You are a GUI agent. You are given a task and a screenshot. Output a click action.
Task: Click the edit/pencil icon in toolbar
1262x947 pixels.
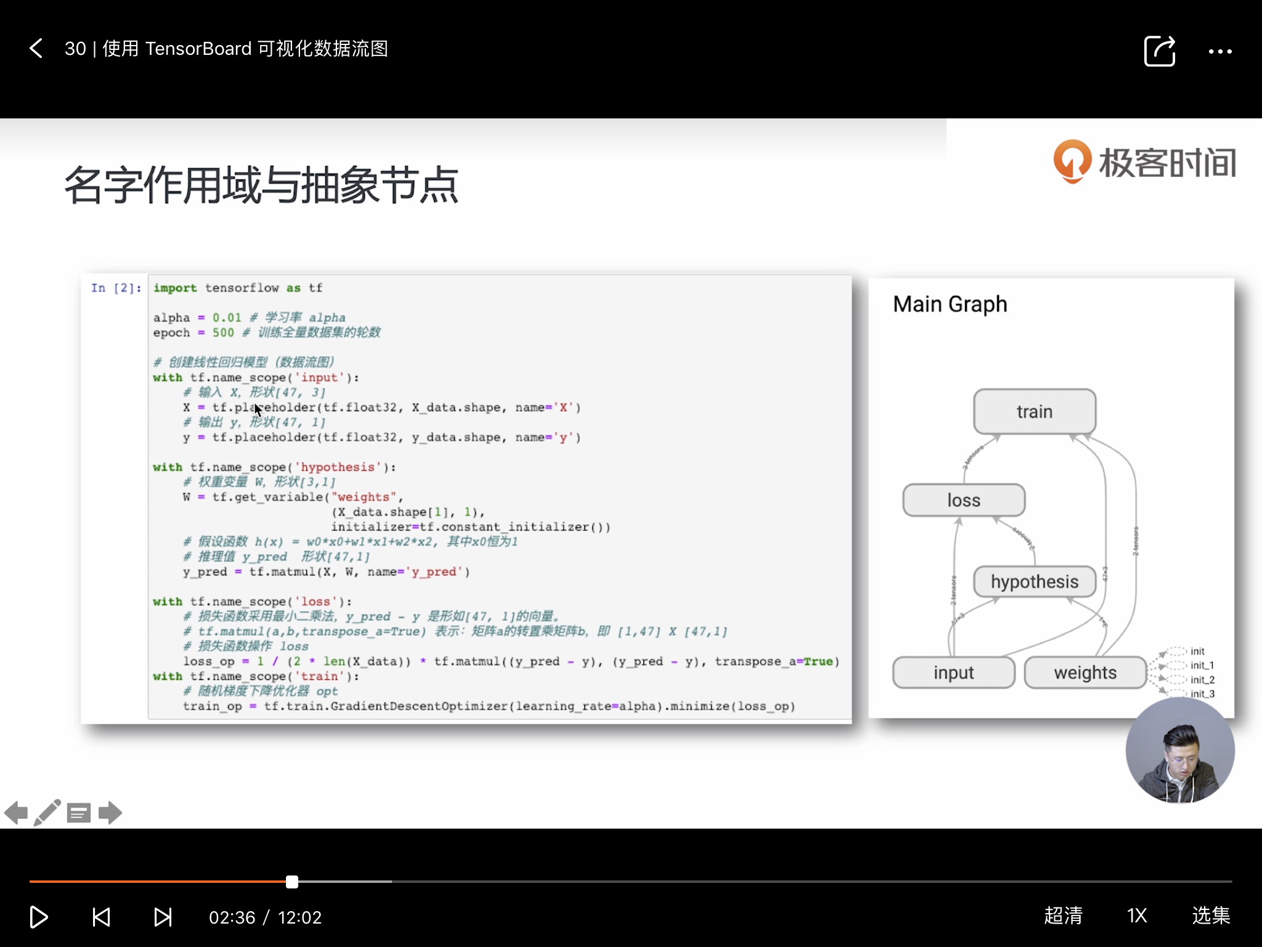point(46,813)
